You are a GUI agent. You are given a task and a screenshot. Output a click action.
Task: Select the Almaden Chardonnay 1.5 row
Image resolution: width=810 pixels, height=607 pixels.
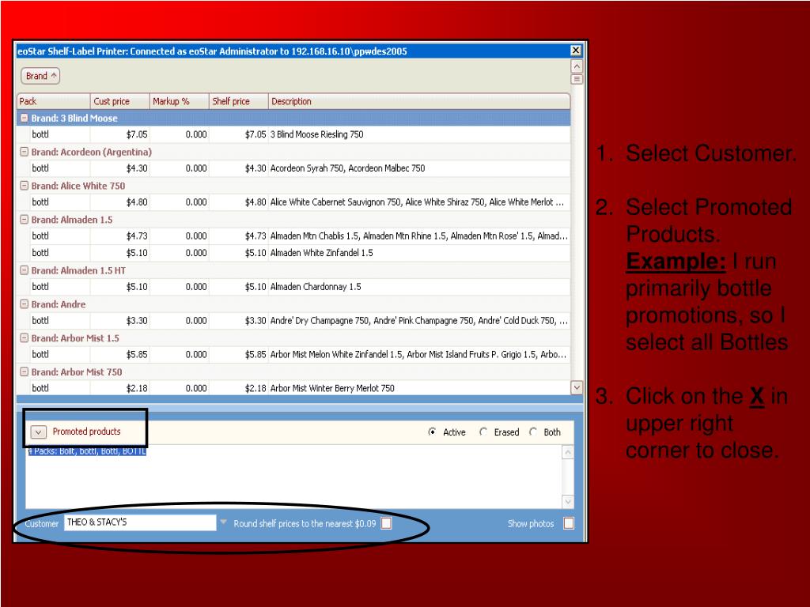[x=293, y=286]
